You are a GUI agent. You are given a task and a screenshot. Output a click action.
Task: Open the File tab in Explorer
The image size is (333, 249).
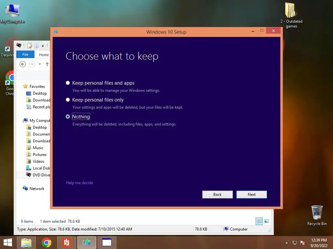25,54
